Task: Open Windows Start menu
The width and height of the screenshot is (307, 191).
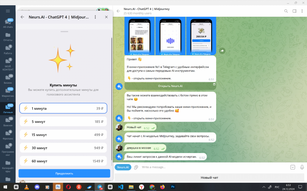Action: click(x=5, y=187)
